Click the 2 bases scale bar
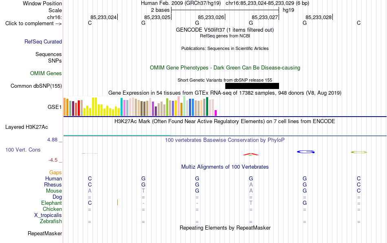Image resolution: width=387 pixels, height=243 pixels. (225, 10)
